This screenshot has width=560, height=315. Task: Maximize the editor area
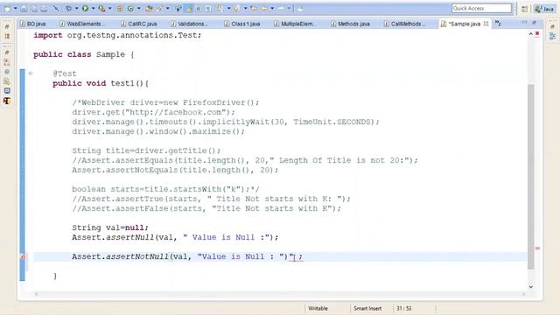point(535,23)
